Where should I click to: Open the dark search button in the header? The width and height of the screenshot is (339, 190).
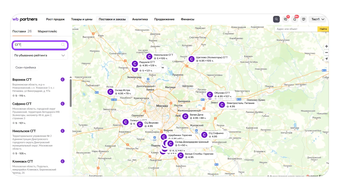276,19
